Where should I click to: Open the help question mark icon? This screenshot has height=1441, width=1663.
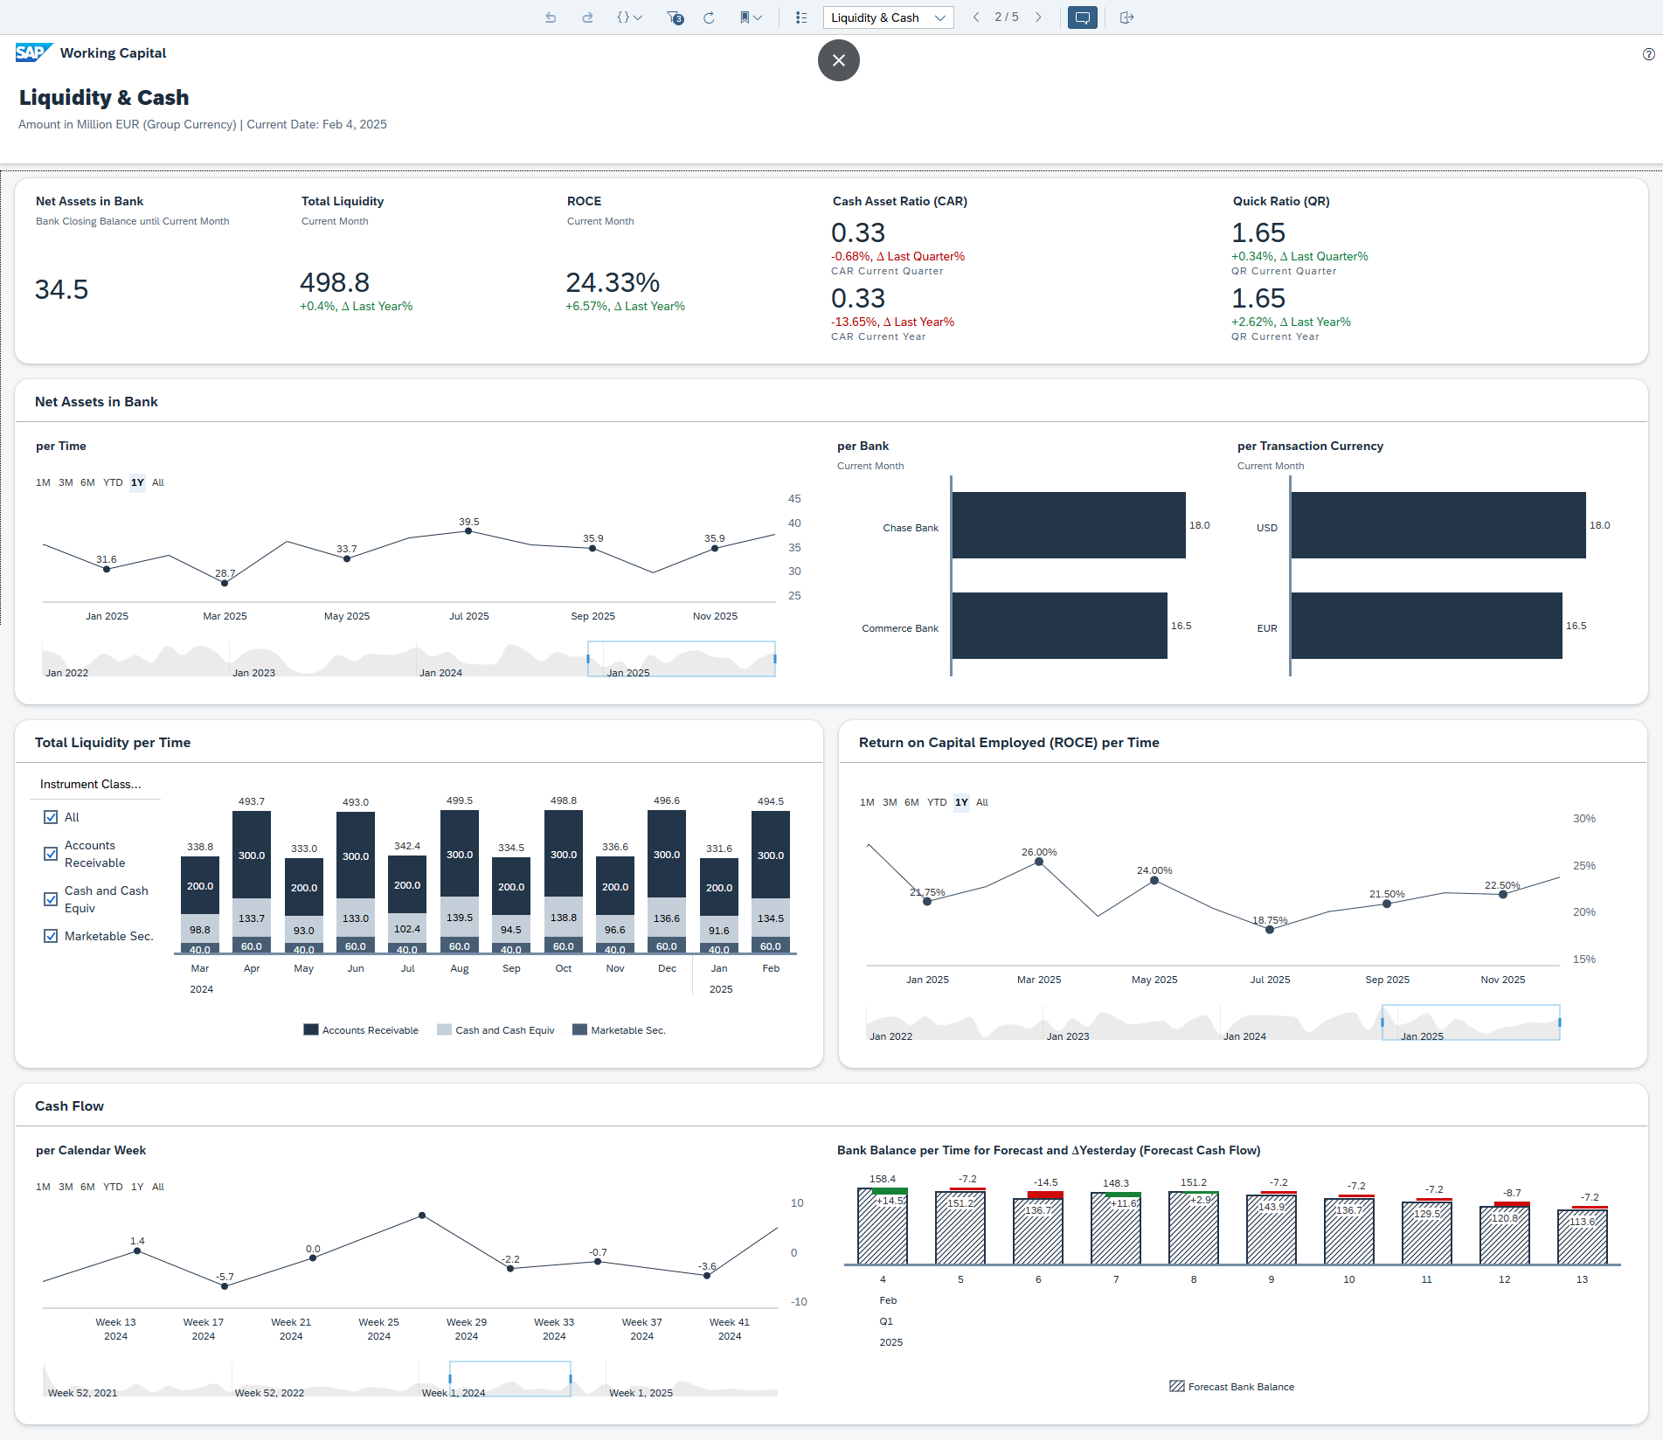(1646, 54)
